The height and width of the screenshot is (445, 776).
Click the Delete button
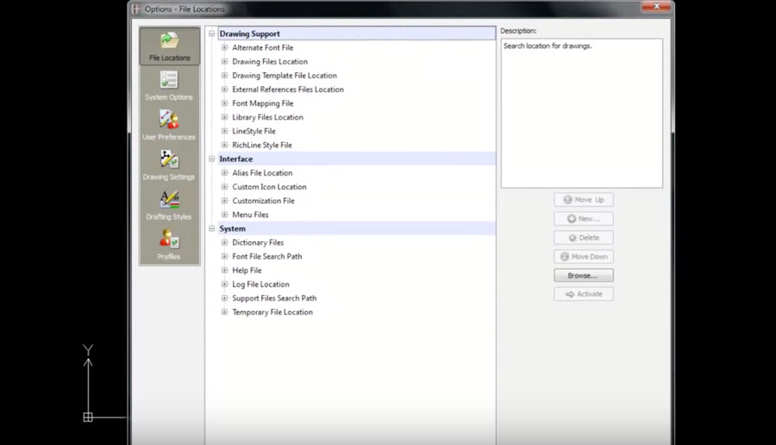pos(584,238)
